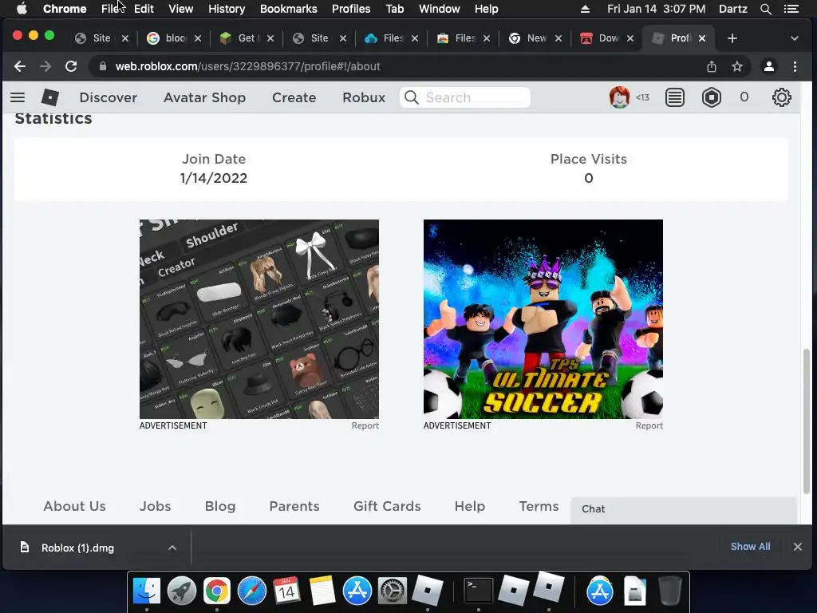
Task: Click the TPS Ultimate Soccer ad image
Action: tap(543, 319)
